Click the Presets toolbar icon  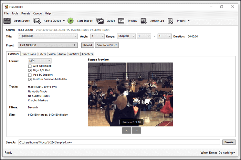click(x=170, y=21)
